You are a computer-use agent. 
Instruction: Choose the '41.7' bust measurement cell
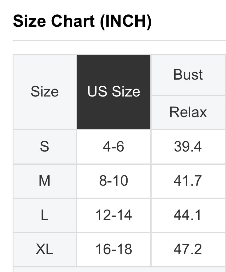coord(188,181)
